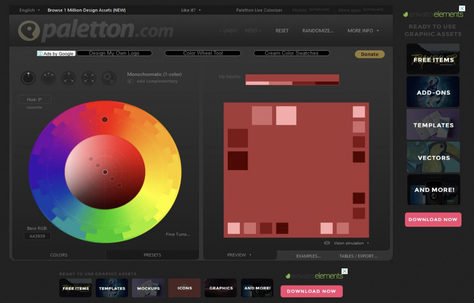Open the VECTORS sidebar thumbnail

[433, 157]
